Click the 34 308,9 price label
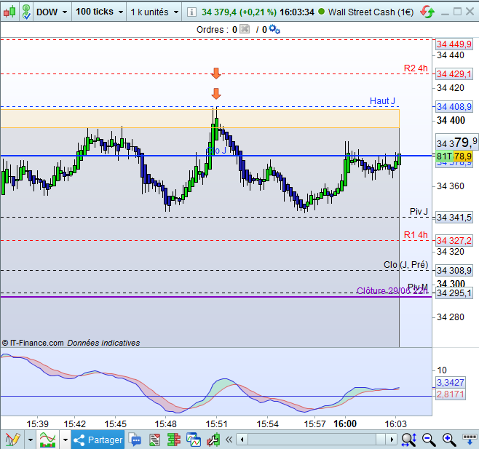The width and height of the screenshot is (479, 449). (454, 270)
